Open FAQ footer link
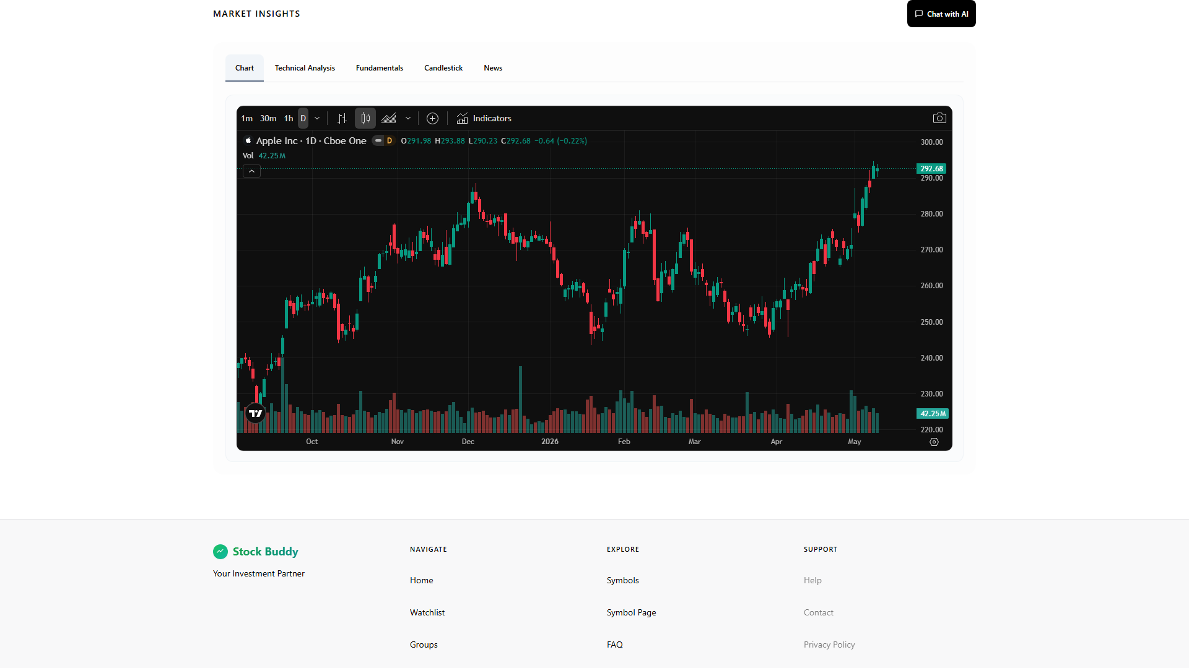Image resolution: width=1189 pixels, height=668 pixels. click(615, 644)
